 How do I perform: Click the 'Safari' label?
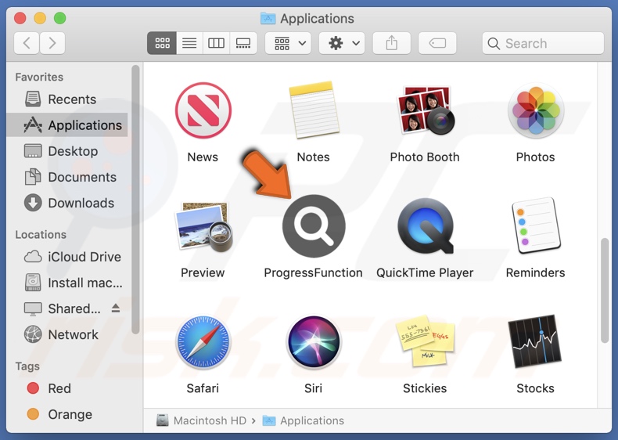coord(203,388)
